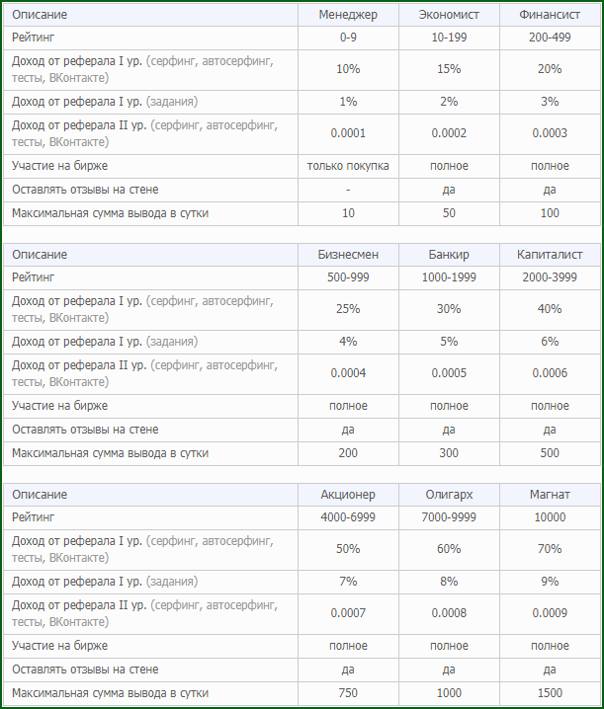Click 'Оставлять отзывы на стене' in the third table
The image size is (604, 709).
point(85,670)
